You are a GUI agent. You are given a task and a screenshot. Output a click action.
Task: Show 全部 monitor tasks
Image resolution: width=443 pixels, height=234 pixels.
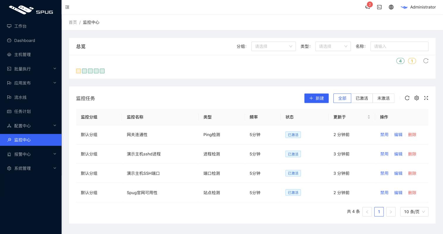(x=342, y=98)
